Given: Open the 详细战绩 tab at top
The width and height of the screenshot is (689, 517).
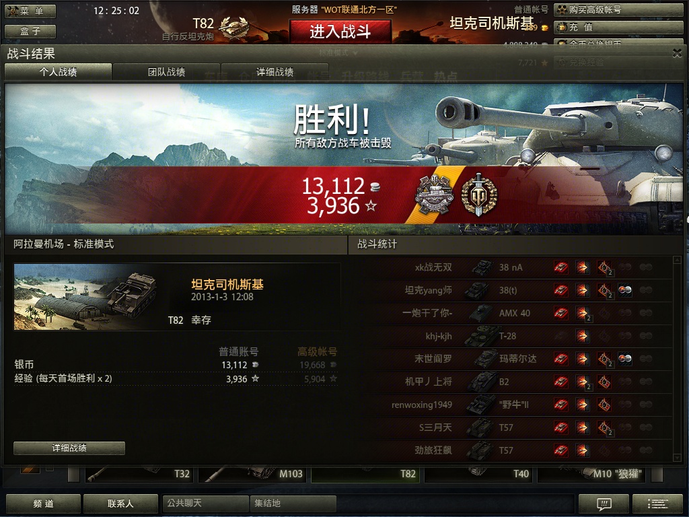Looking at the screenshot, I should [x=275, y=71].
